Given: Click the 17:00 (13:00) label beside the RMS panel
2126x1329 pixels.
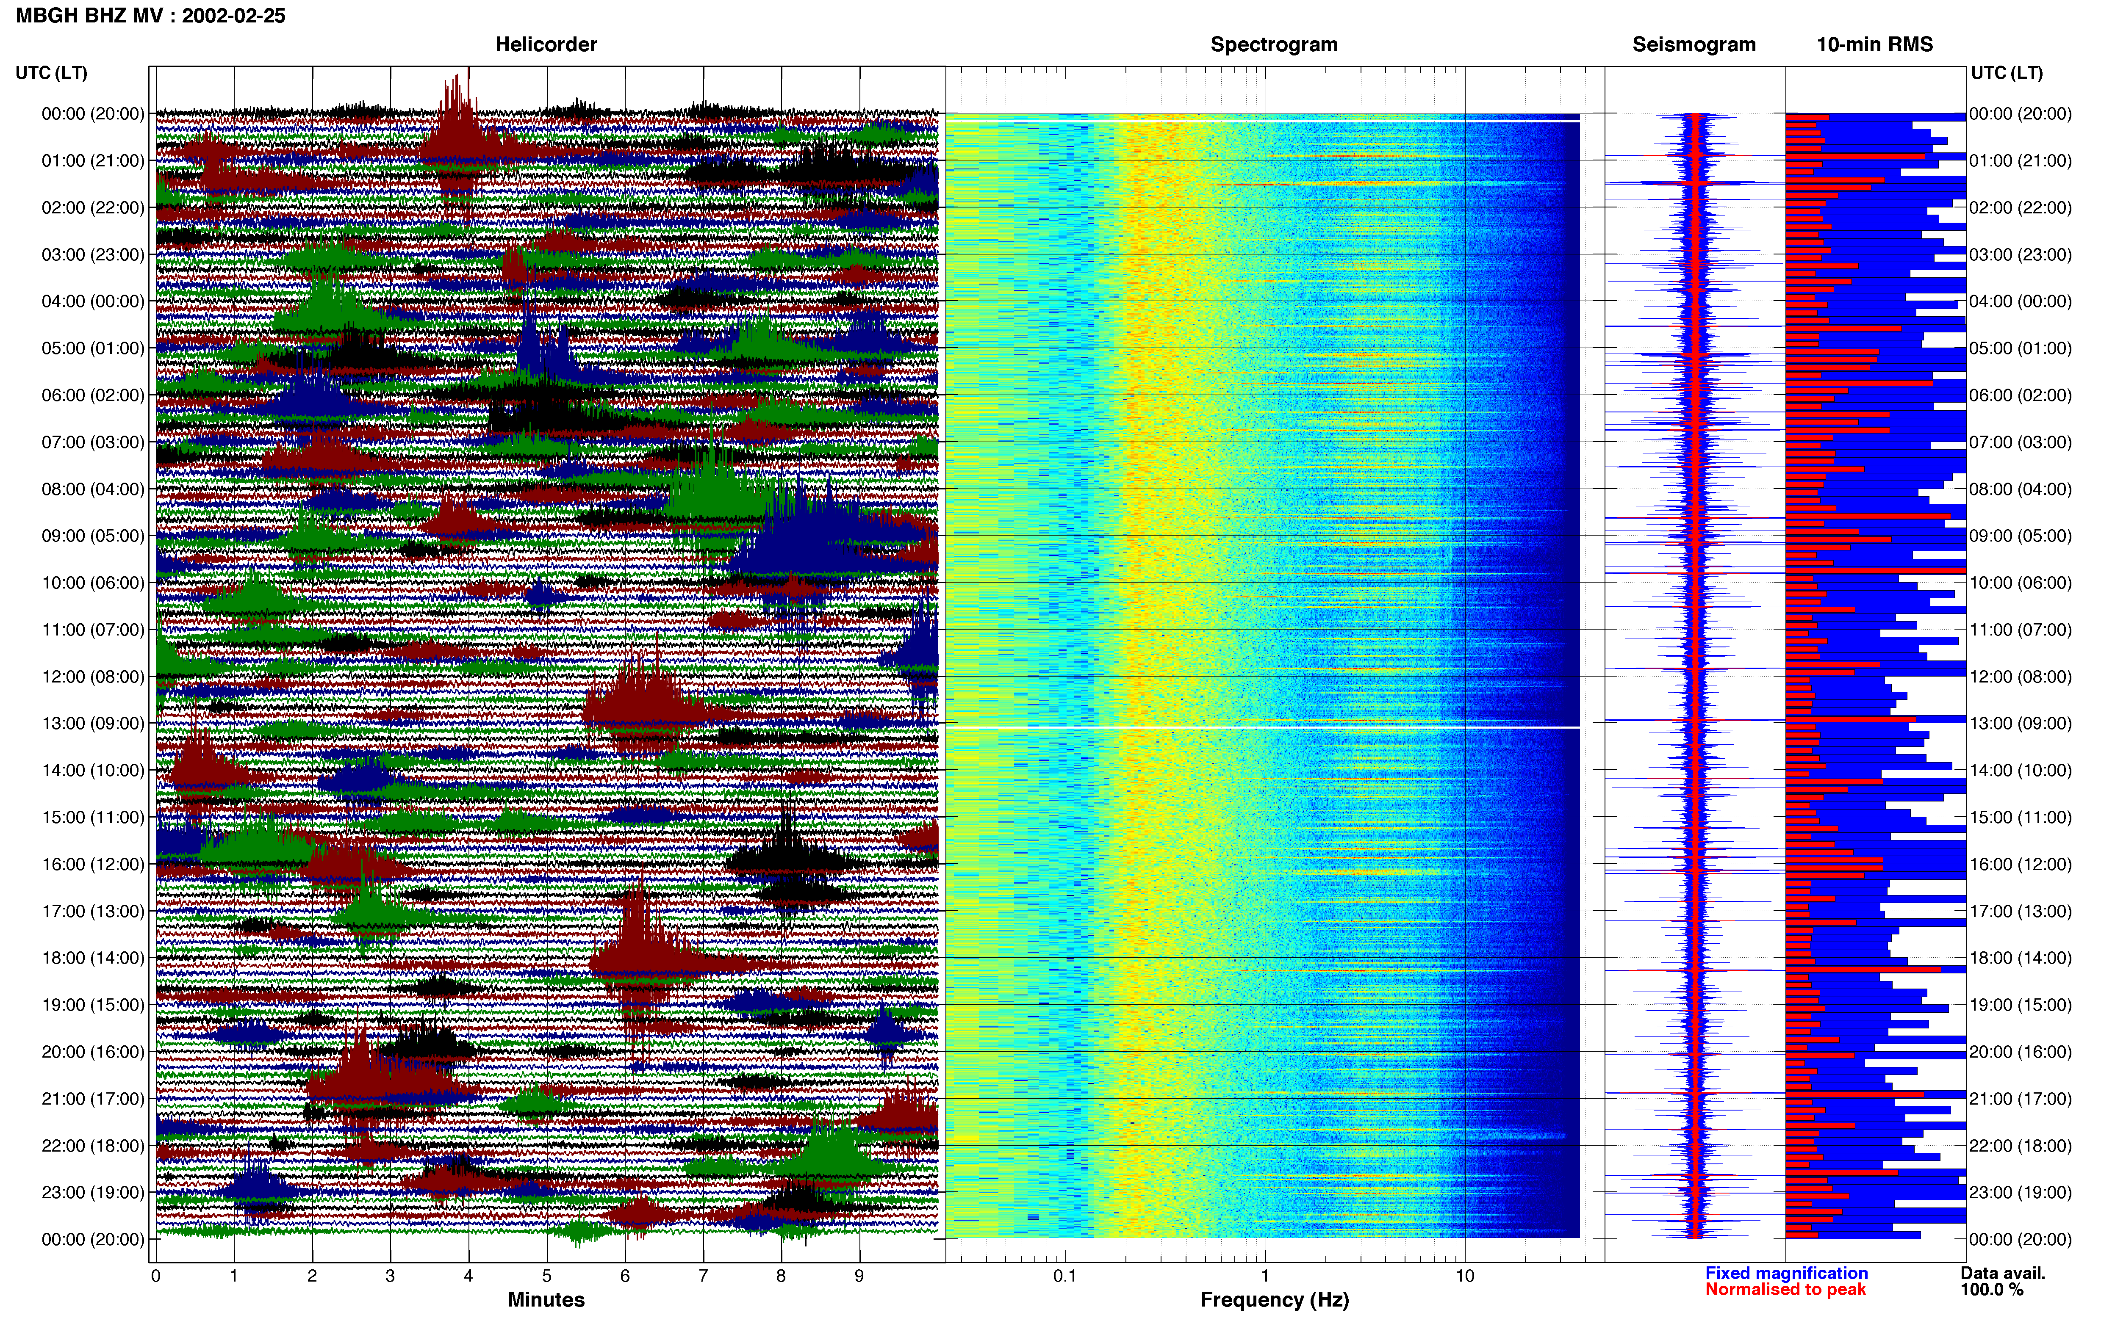Looking at the screenshot, I should coord(2021,912).
